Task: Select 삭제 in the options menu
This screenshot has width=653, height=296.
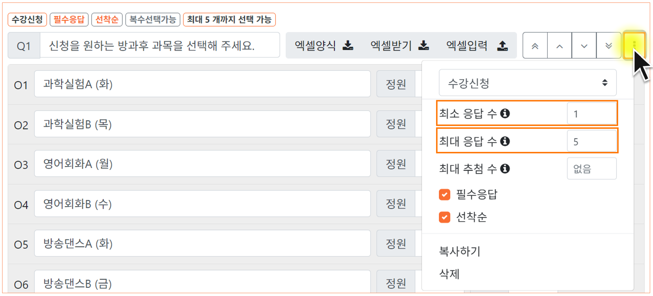Action: (x=449, y=274)
